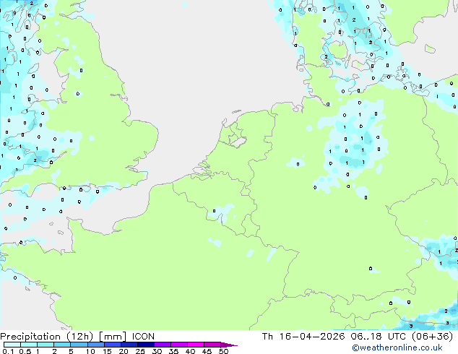Image resolution: width=458 pixels, height=354 pixels.
Task: Pick the 10–15 mm legend swatch
Action: tap(95, 345)
